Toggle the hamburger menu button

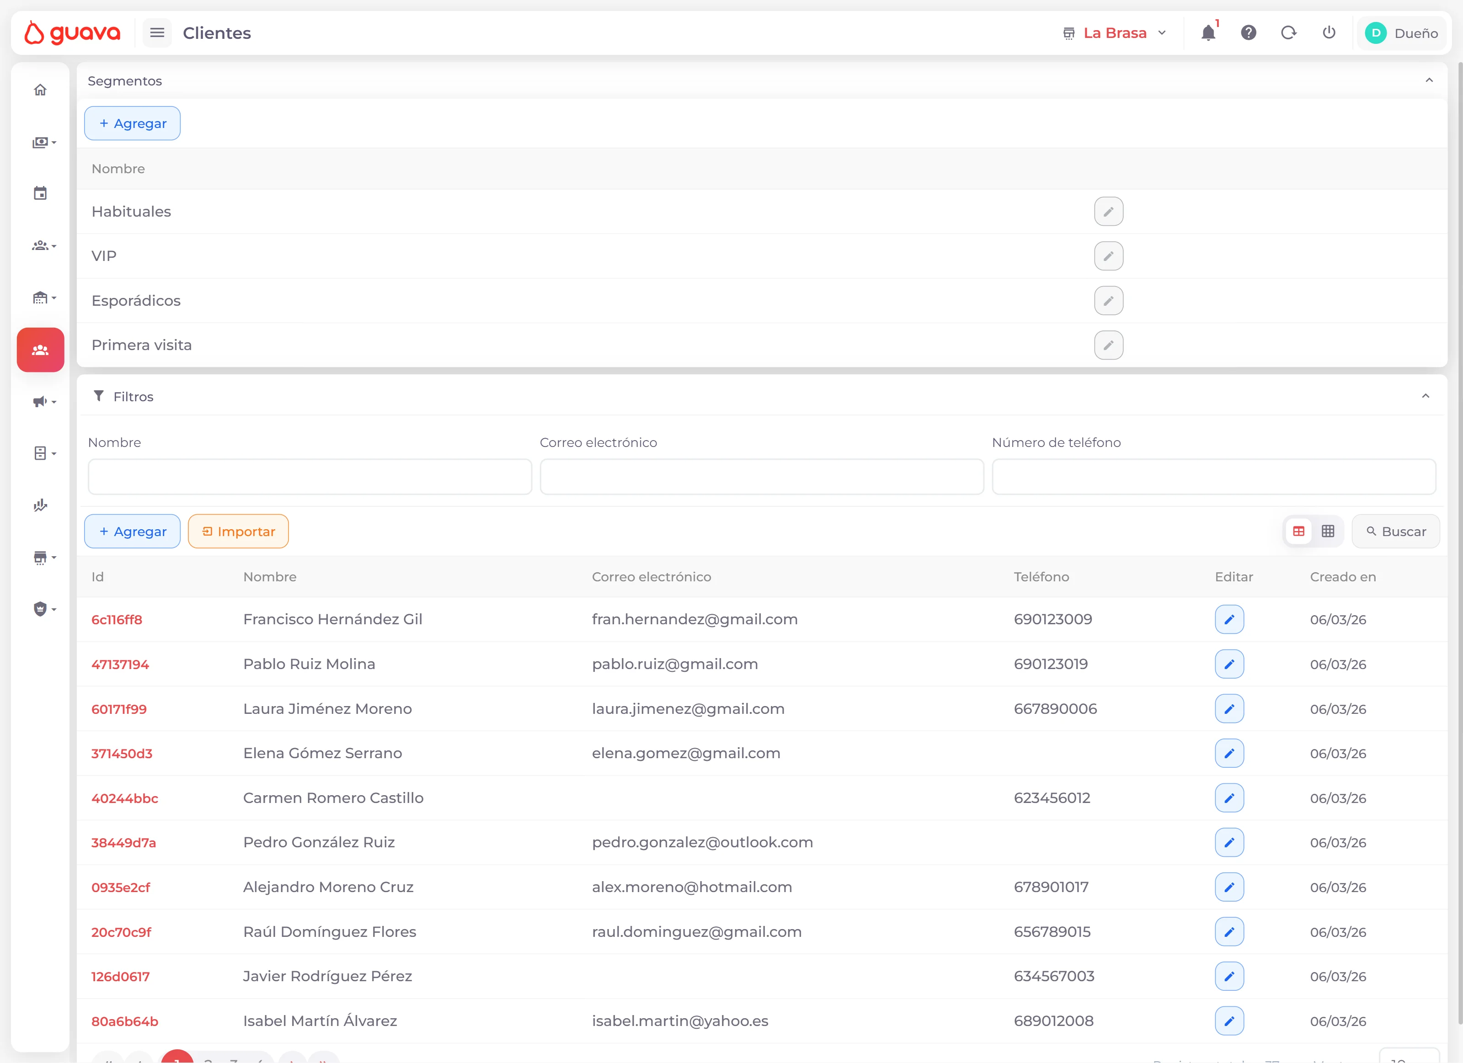(x=157, y=33)
